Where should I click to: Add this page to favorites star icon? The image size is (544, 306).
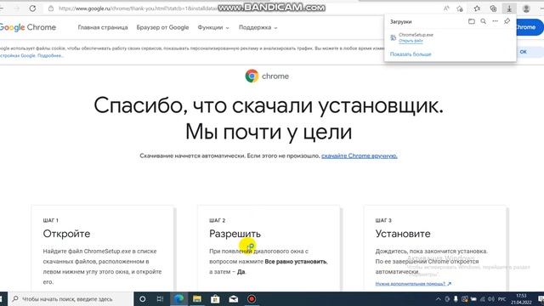[x=460, y=8]
